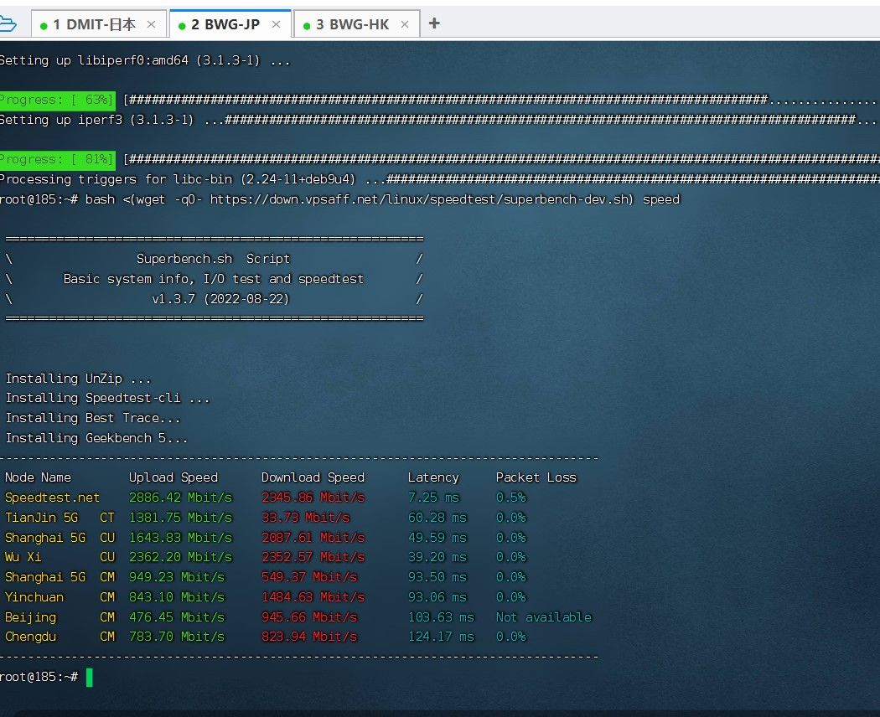Viewport: 880px width, 717px height.
Task: Click the 'Wu Xi' node name
Action: (x=23, y=557)
